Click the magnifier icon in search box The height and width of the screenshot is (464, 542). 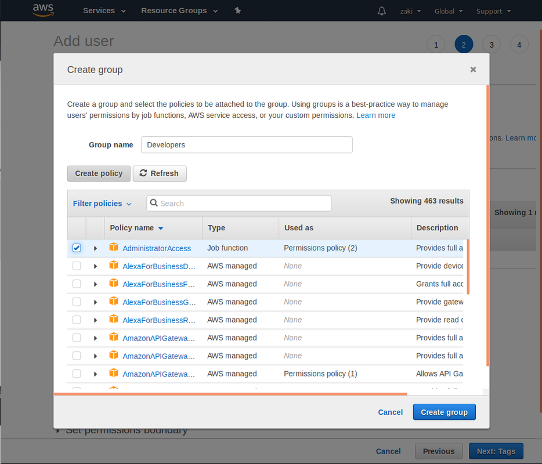click(154, 203)
